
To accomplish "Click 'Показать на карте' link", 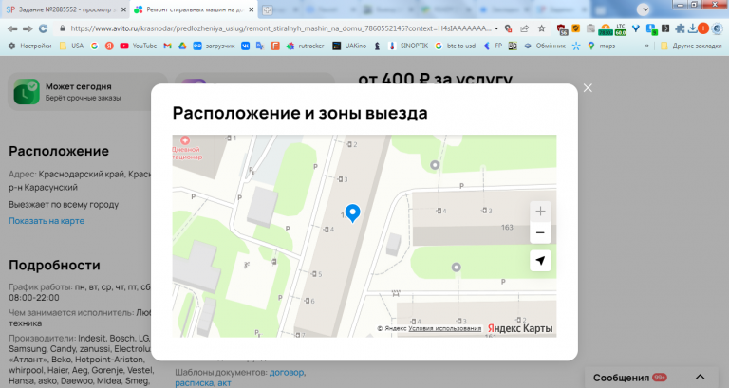I will coord(47,221).
